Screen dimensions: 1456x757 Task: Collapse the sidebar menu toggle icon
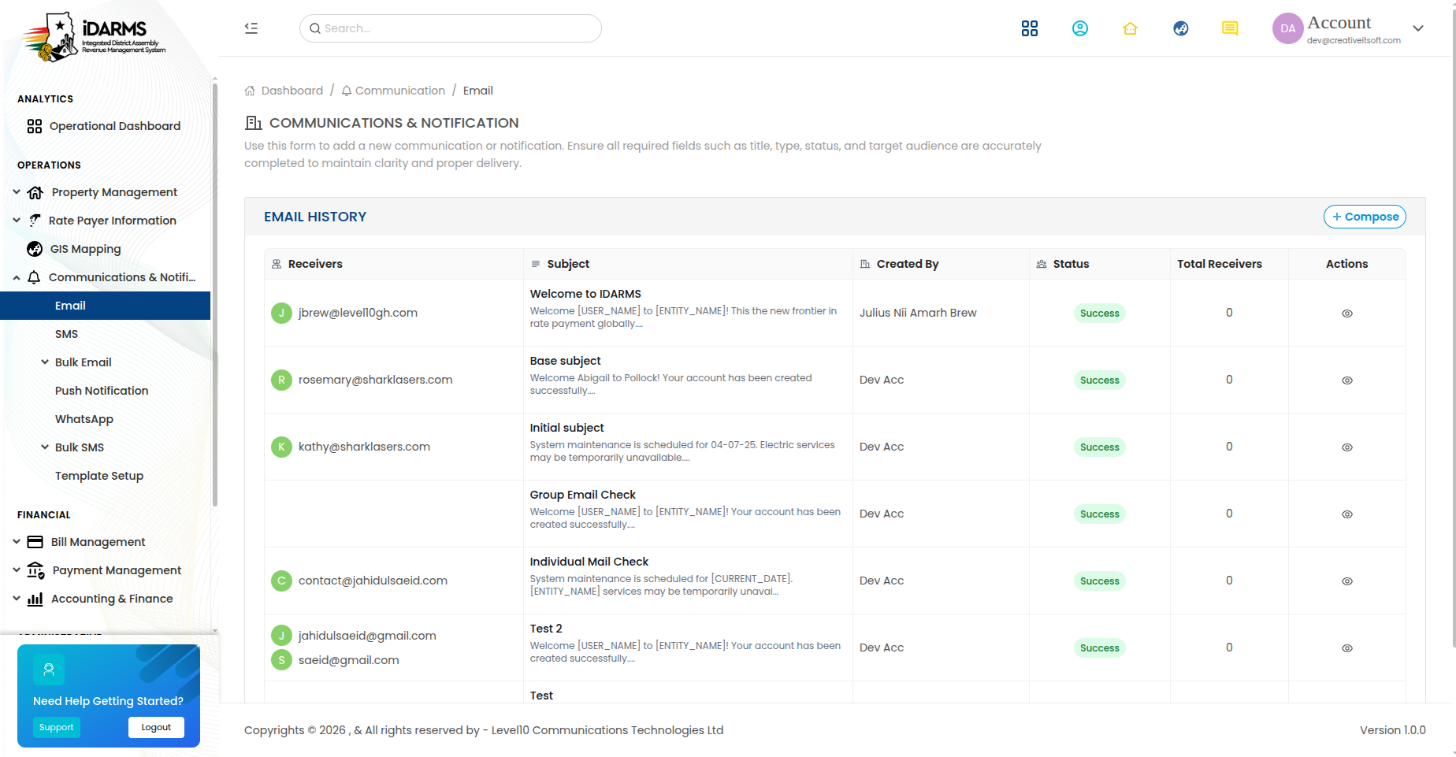pos(251,28)
